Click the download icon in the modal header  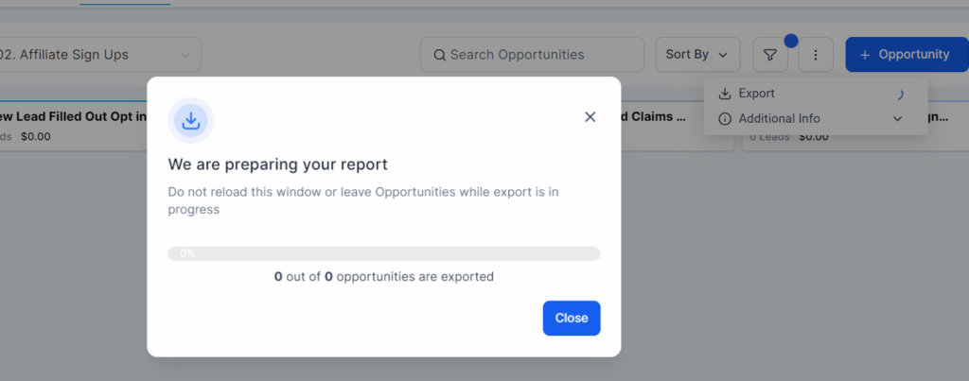coord(190,120)
